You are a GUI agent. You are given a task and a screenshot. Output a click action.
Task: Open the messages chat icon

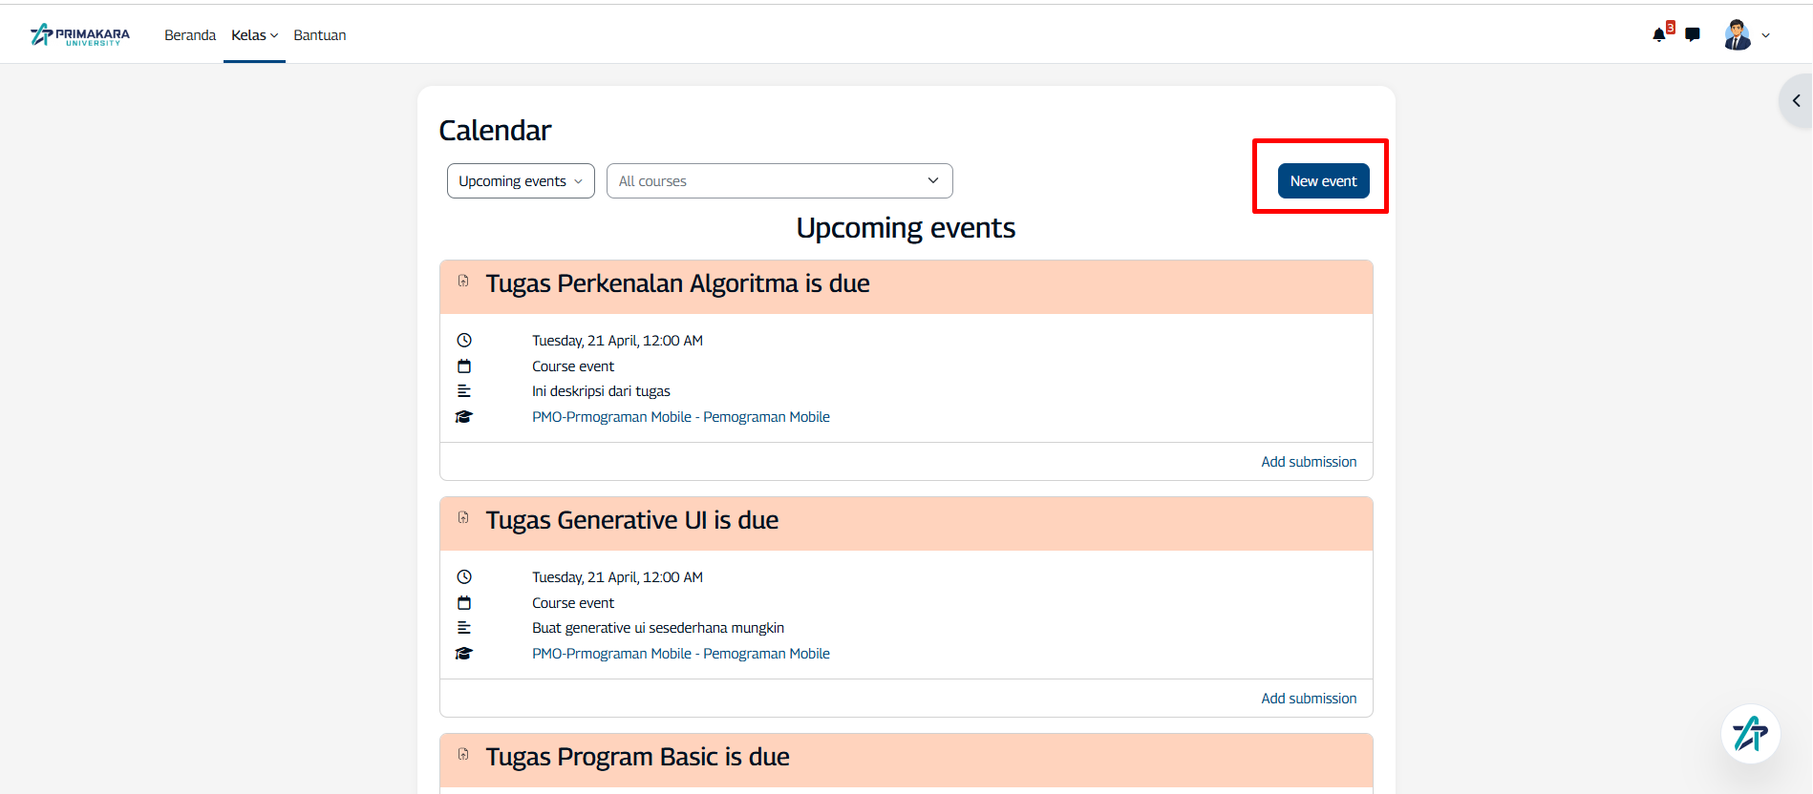(x=1693, y=35)
